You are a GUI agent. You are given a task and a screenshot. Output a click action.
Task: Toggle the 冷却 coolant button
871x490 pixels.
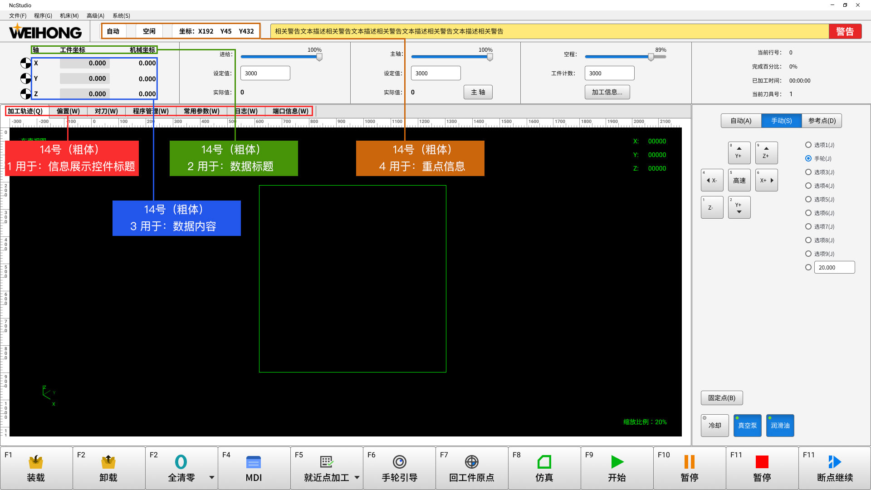[x=714, y=426]
